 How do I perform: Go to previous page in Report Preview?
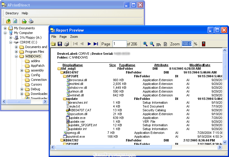82,44
